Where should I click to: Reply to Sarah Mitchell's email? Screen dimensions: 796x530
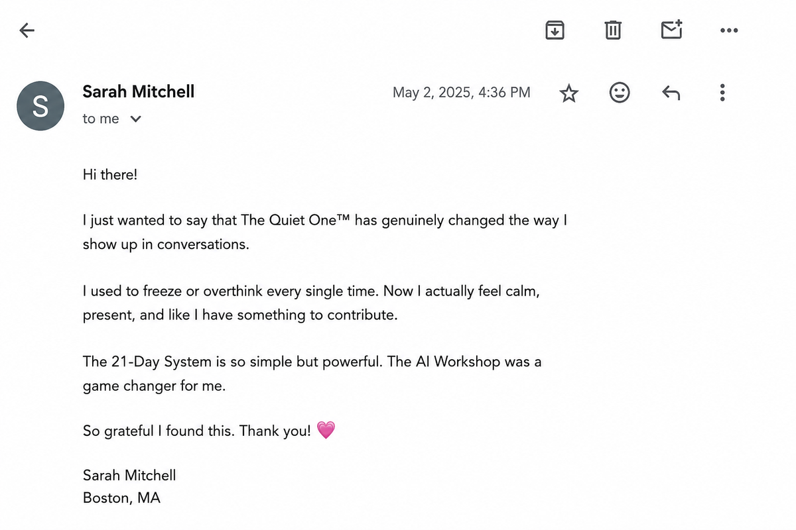click(671, 93)
